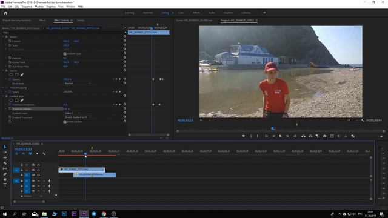The image size is (388, 218).
Task: Switch to the History panel tab
Action: pos(81,21)
